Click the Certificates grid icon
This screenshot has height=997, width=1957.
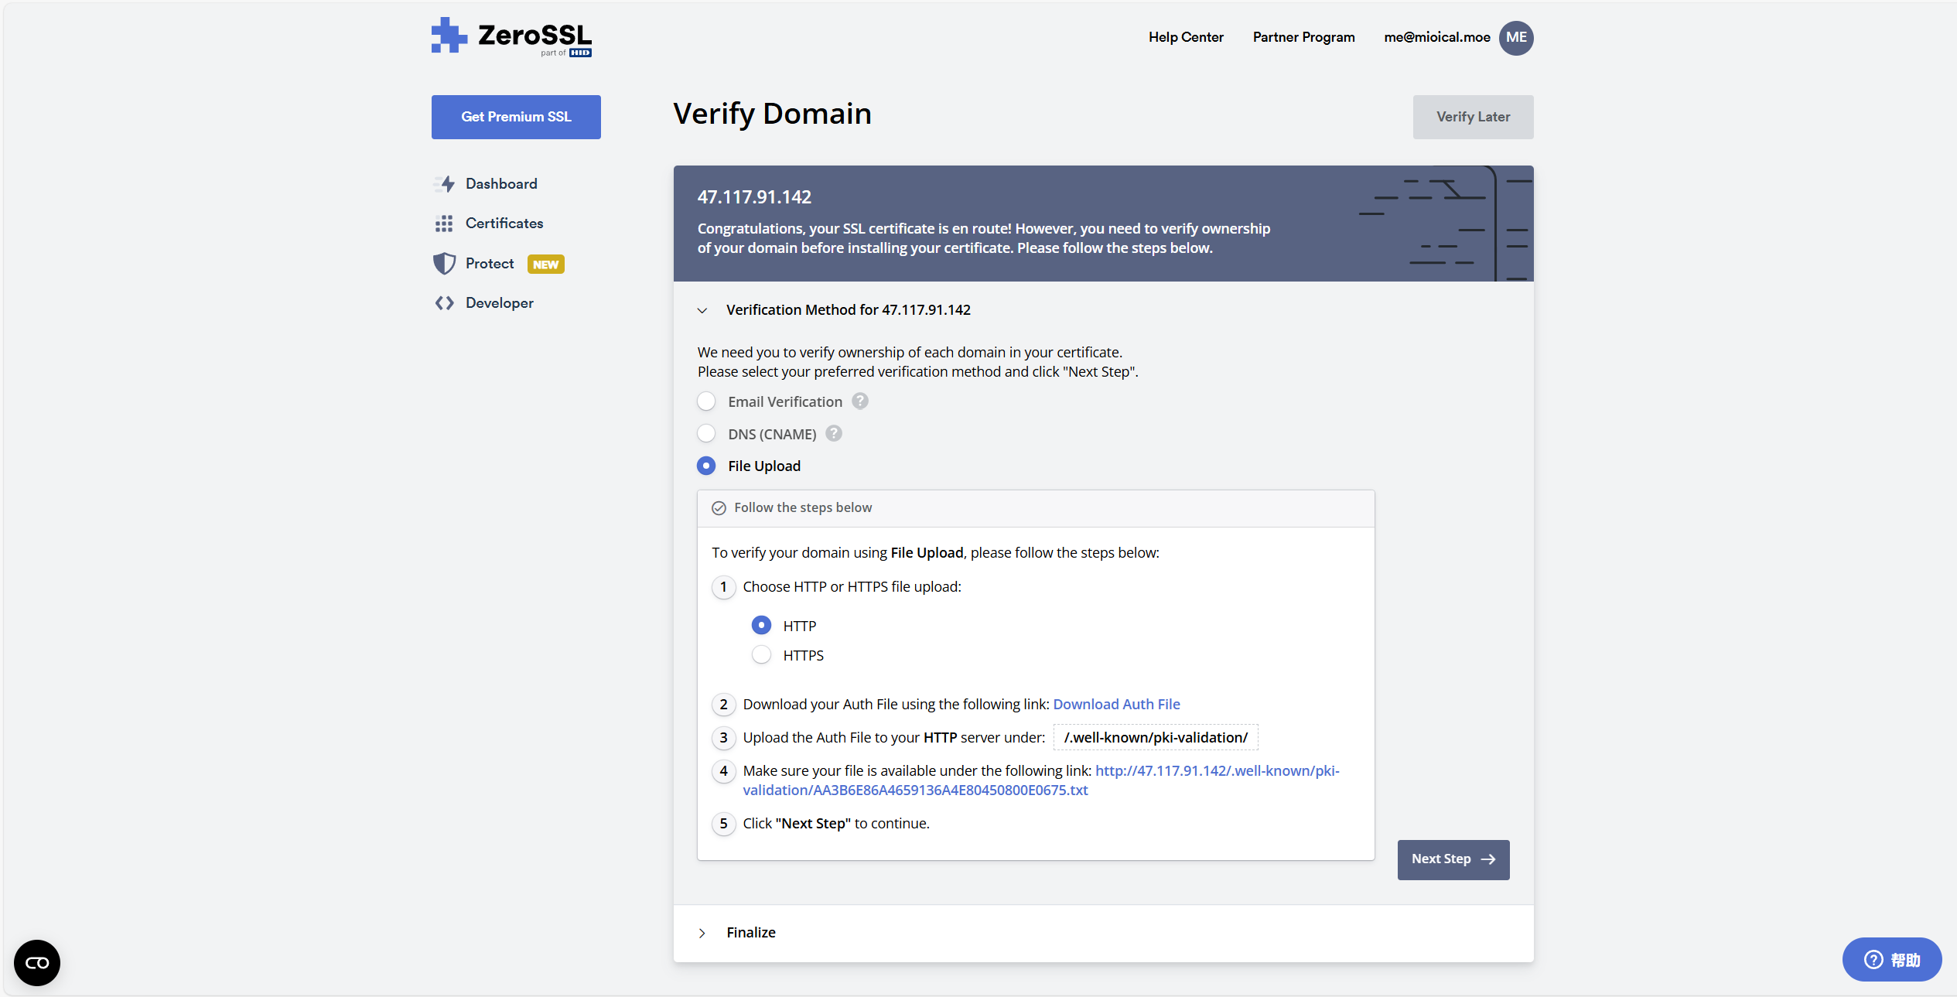[x=444, y=224]
